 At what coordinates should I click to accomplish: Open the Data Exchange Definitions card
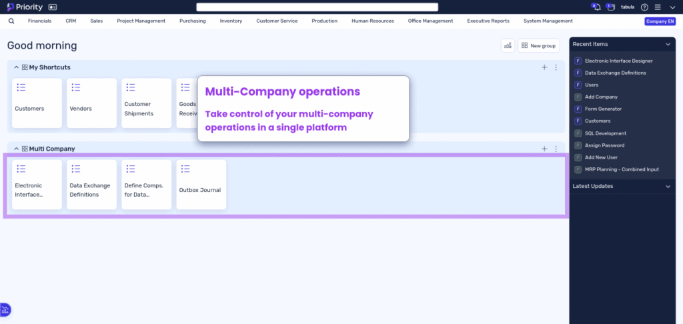coord(91,185)
